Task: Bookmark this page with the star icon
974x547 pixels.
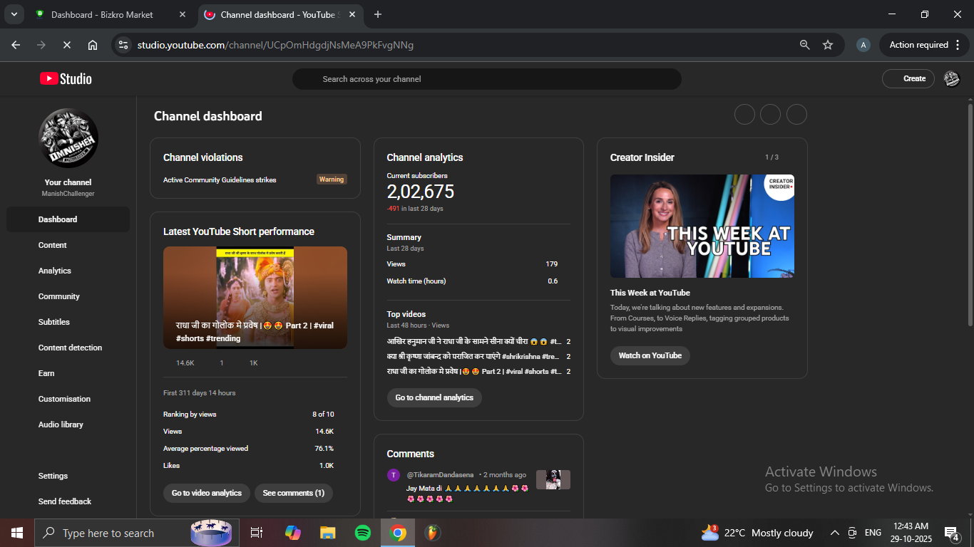Action: click(x=828, y=45)
